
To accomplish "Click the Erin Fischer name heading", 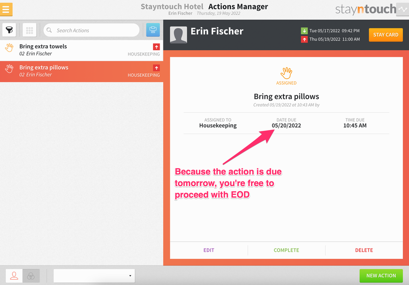I will 217,31.
